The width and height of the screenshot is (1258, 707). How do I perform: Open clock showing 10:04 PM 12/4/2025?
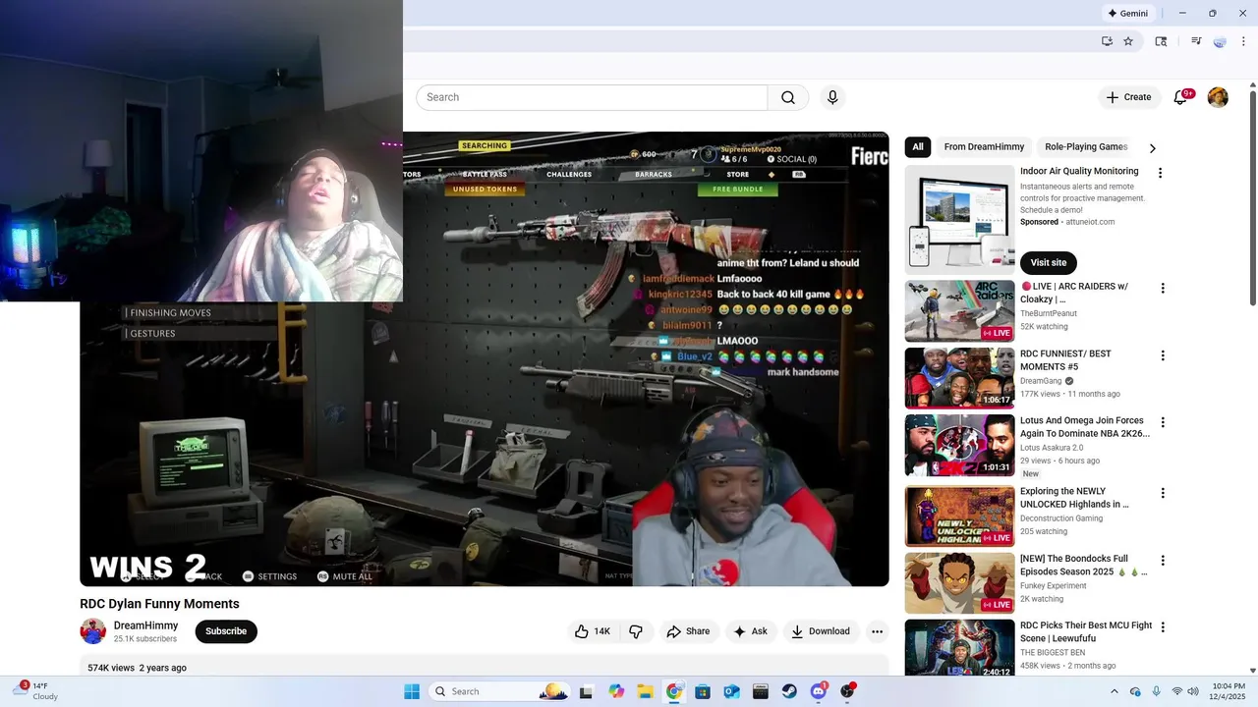[1229, 691]
